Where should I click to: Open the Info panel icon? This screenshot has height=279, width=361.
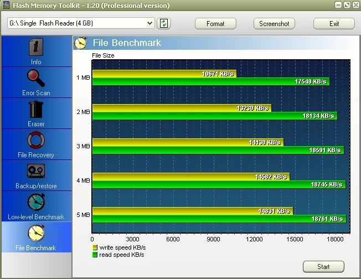36,47
